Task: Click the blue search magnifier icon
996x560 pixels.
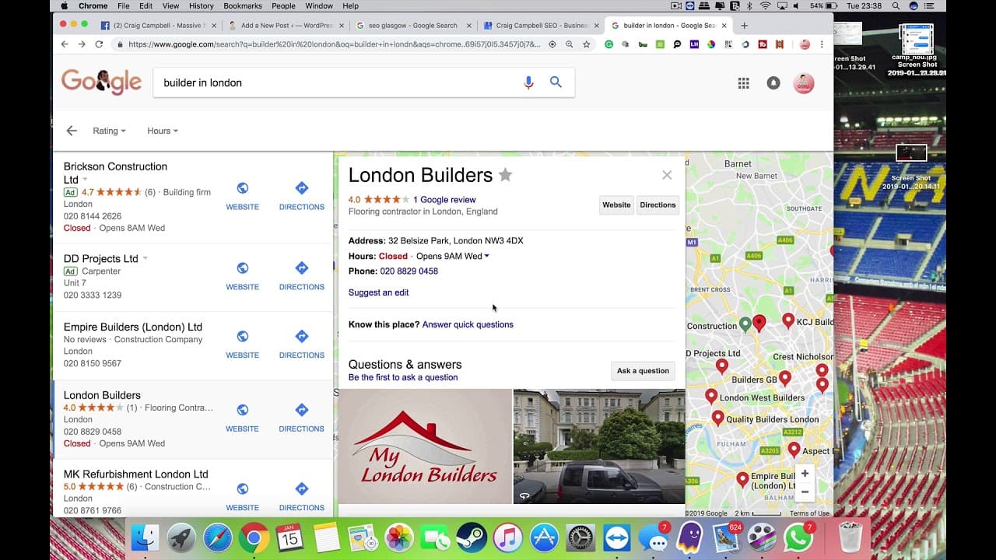Action: tap(556, 82)
